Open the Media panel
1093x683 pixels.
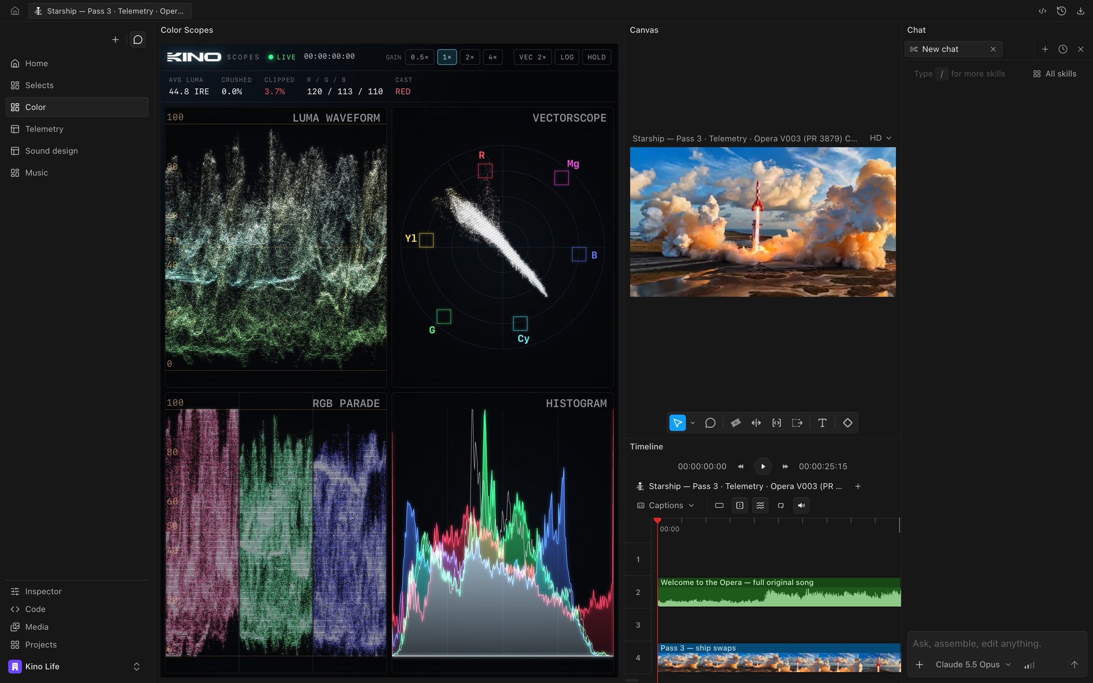pos(77,627)
